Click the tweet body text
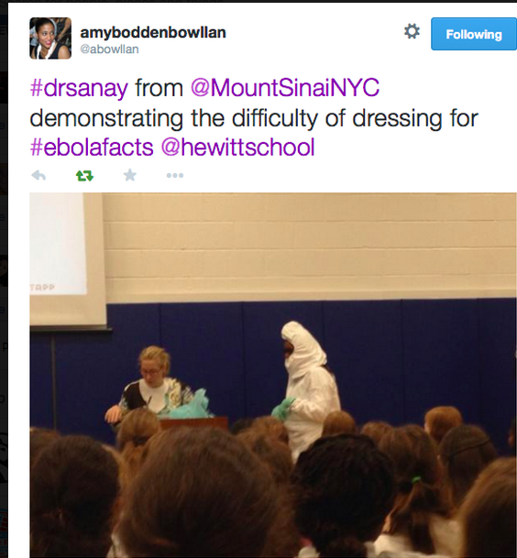Viewport: 517px width, 558px height. [254, 117]
